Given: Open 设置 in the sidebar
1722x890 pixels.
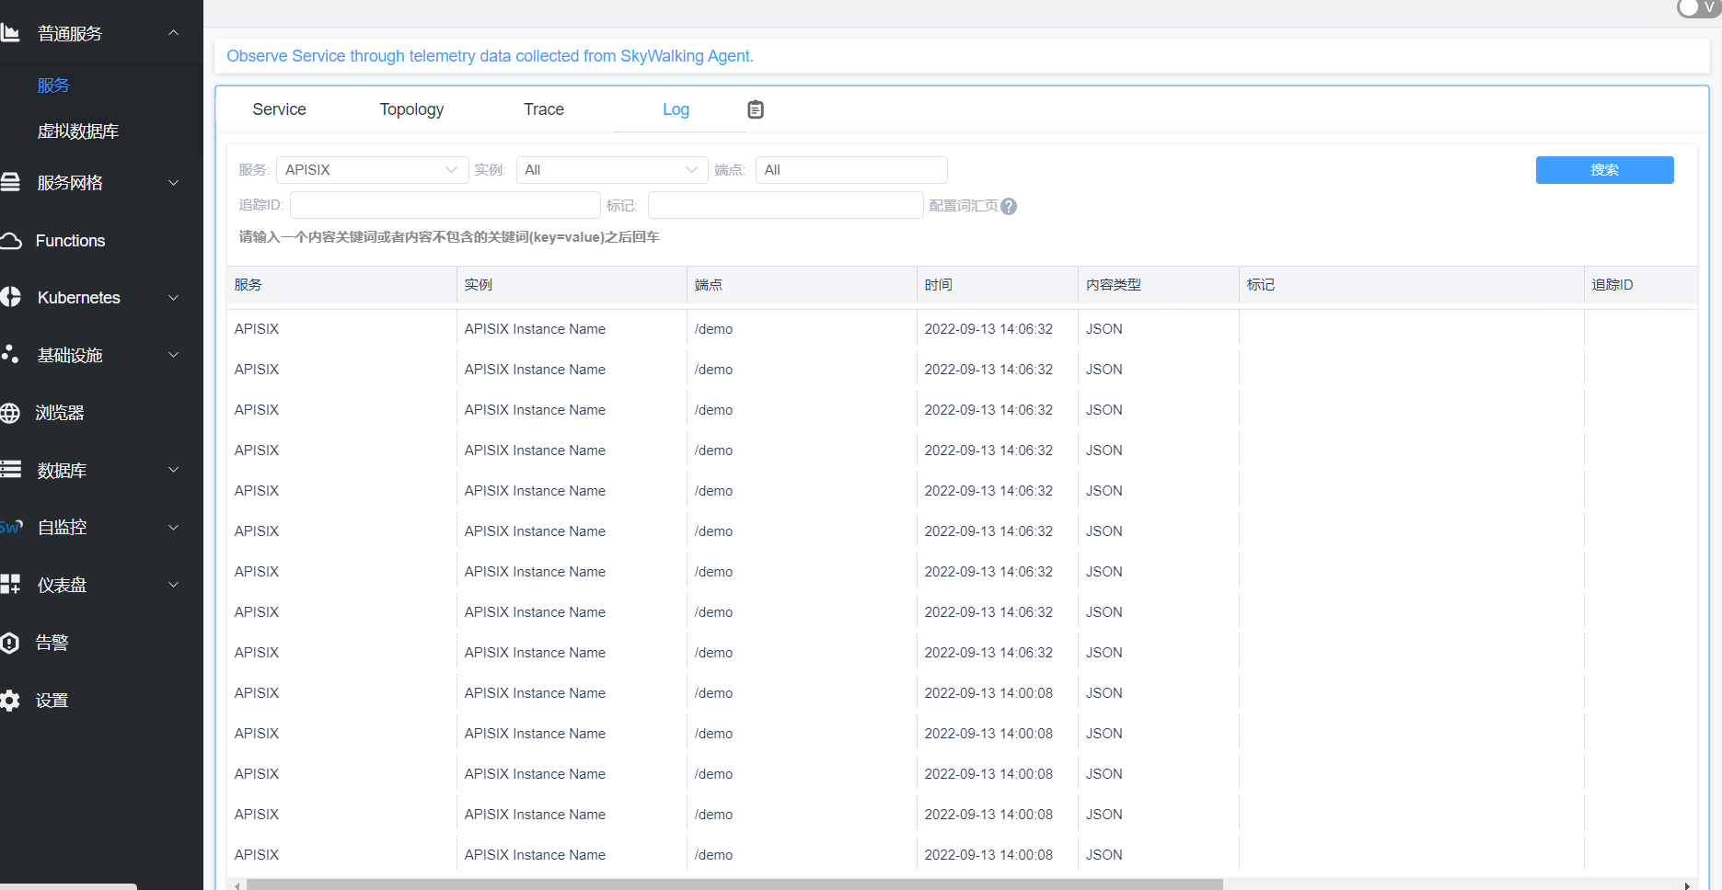Looking at the screenshot, I should 52,700.
